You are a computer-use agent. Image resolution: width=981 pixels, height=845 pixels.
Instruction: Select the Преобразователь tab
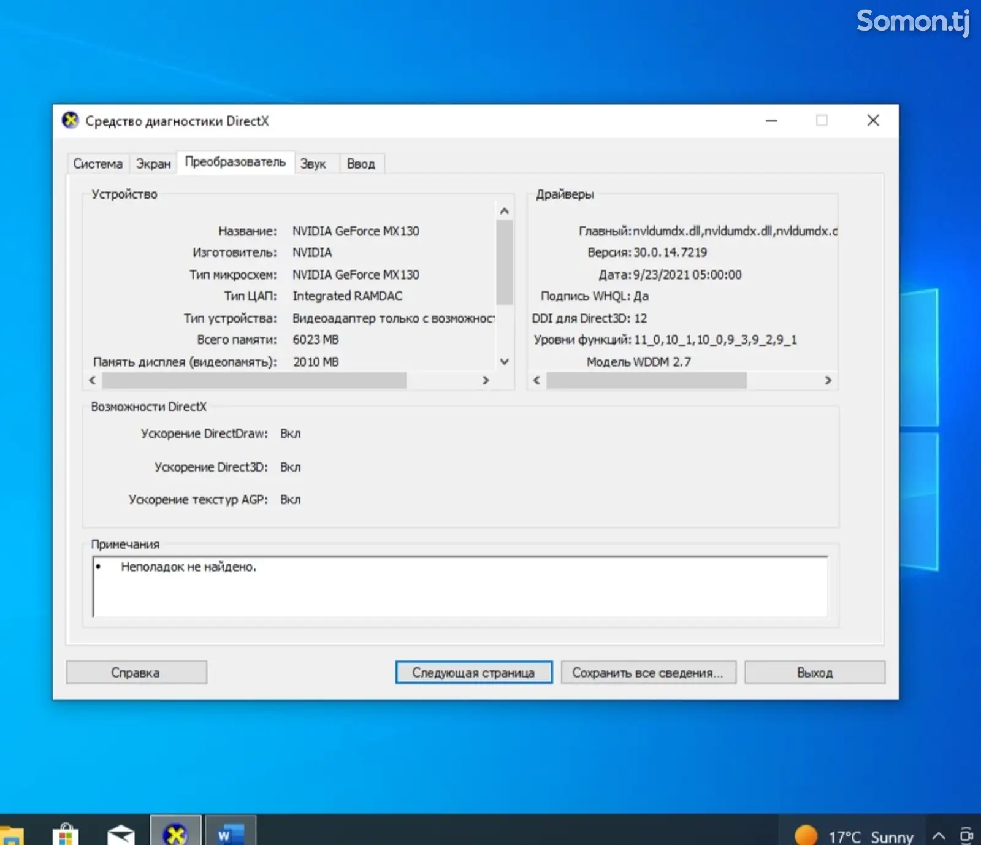tap(235, 162)
